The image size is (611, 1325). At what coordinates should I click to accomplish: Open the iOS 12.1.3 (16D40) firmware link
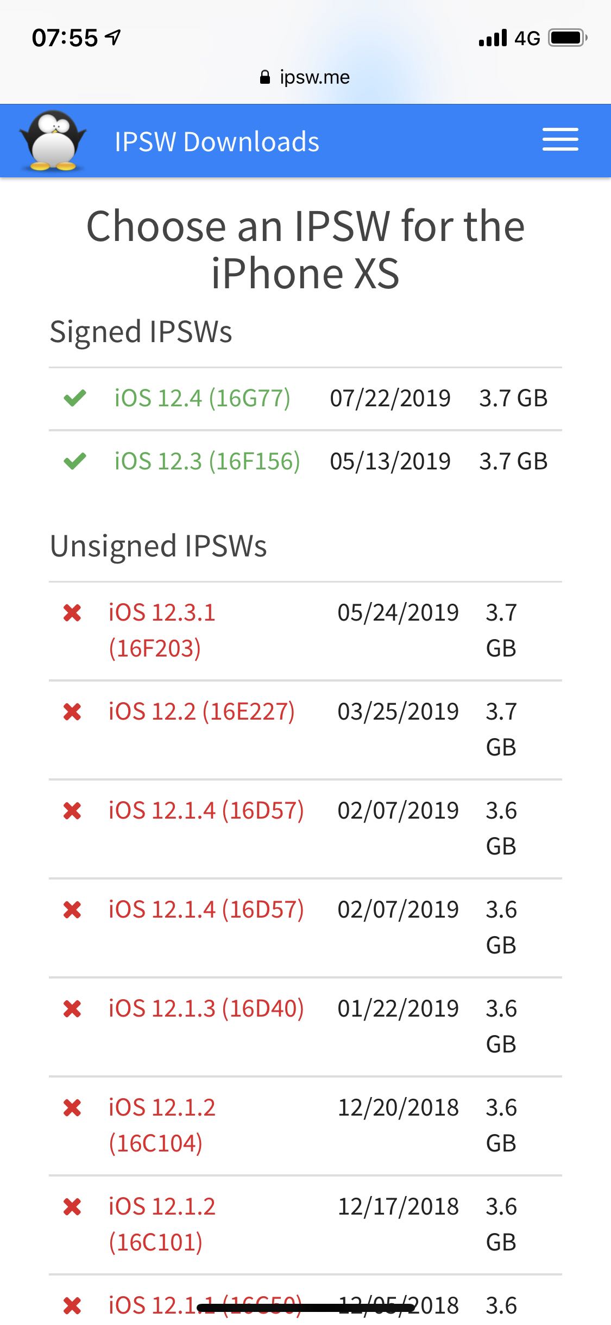(206, 1009)
